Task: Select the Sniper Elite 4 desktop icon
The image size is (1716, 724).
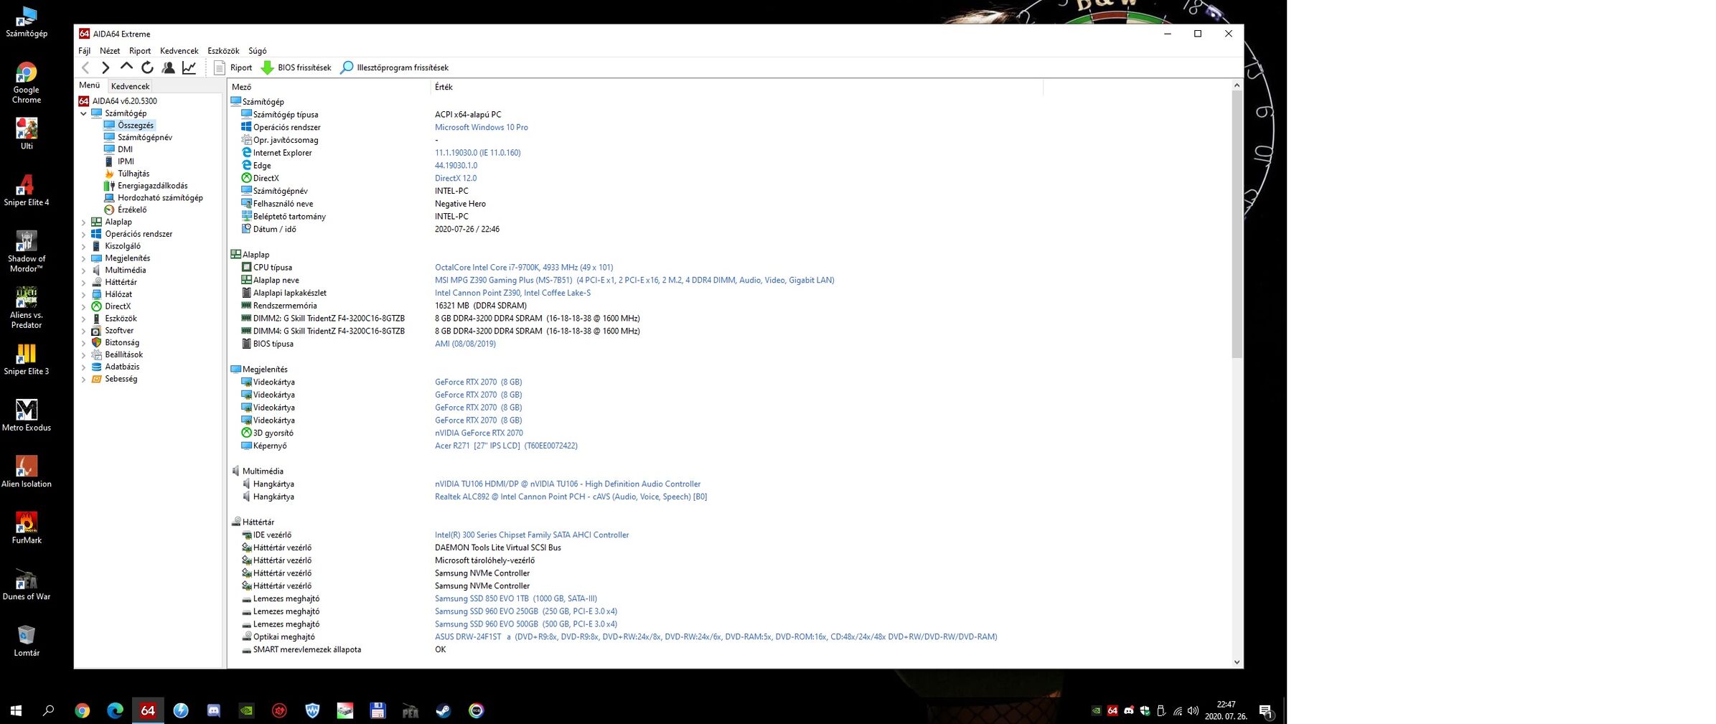Action: [27, 191]
